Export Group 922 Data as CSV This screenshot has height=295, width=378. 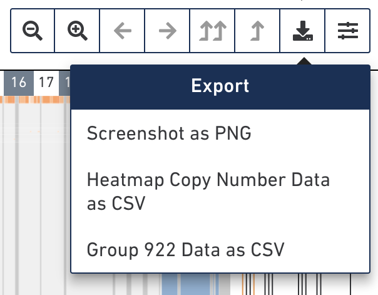click(x=185, y=251)
